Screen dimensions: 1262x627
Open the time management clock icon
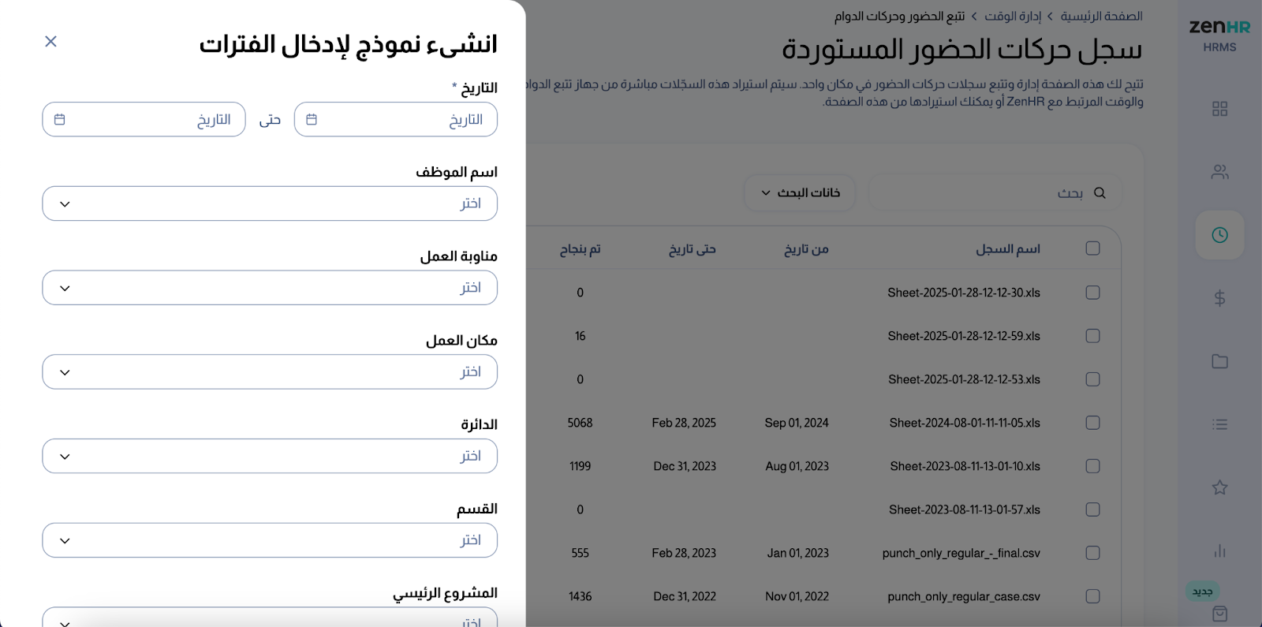point(1219,235)
